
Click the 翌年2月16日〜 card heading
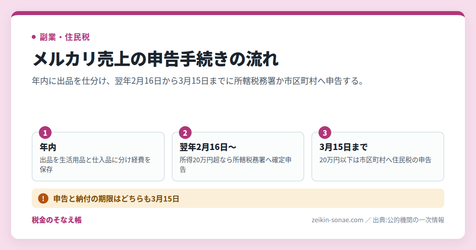coord(208,147)
